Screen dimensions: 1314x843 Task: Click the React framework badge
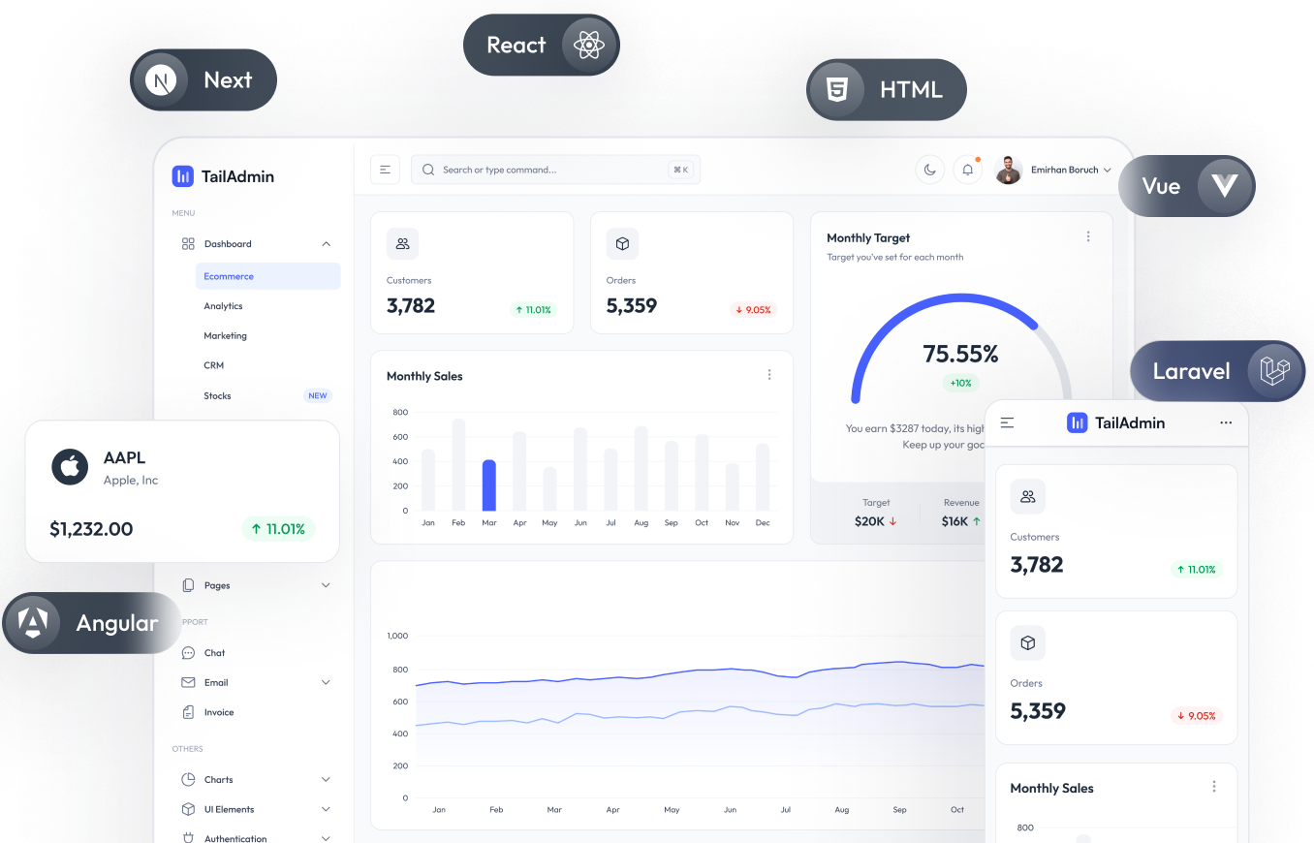click(540, 46)
